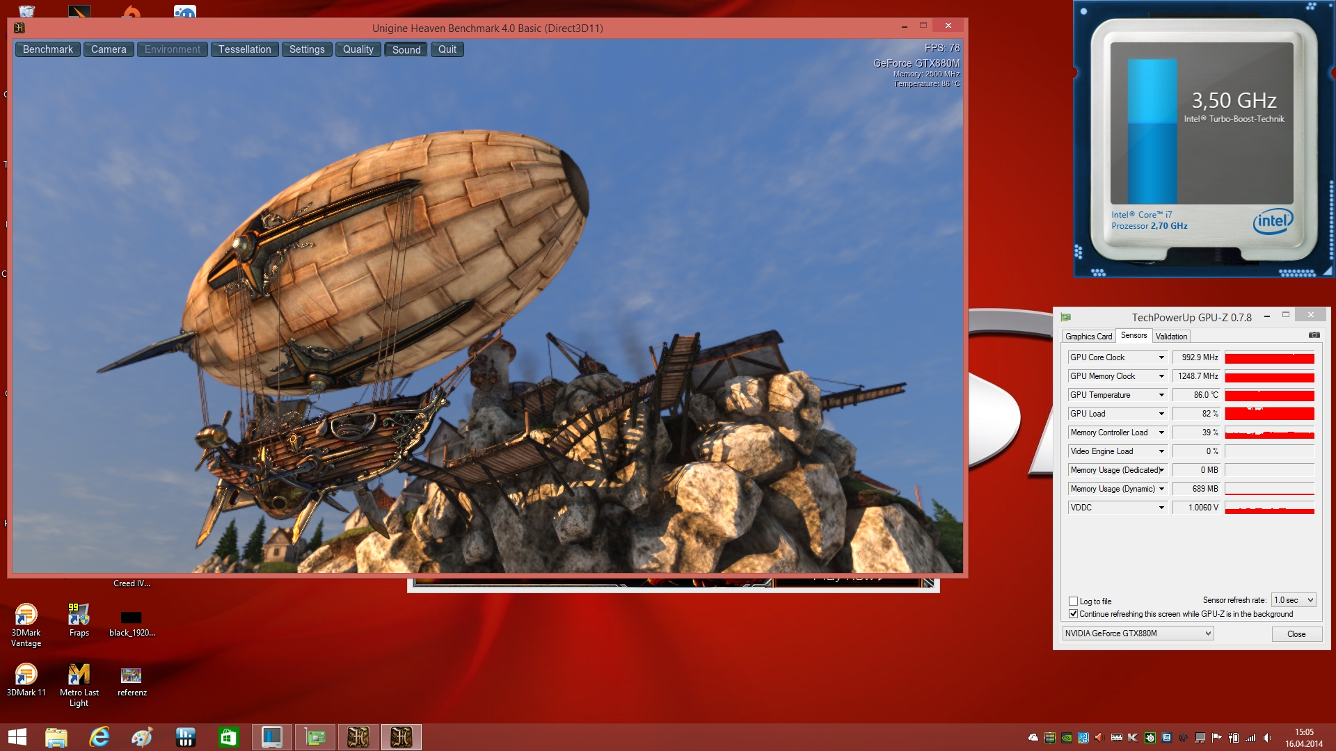Open the Windows Store taskbar icon
Image resolution: width=1336 pixels, height=751 pixels.
[x=228, y=737]
